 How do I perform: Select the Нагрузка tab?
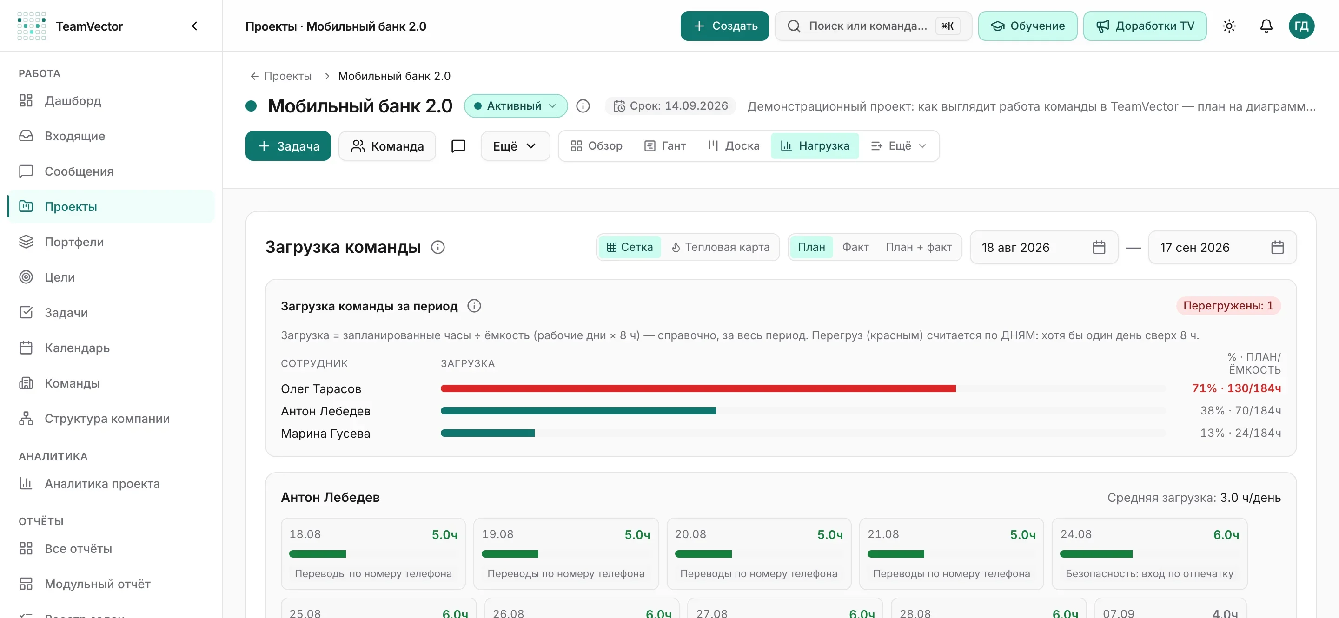tap(815, 146)
